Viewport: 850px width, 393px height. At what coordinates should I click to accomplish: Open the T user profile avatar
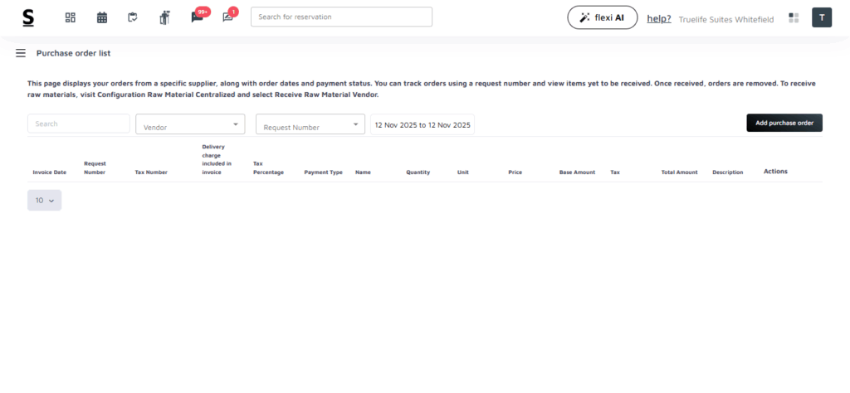click(x=822, y=17)
